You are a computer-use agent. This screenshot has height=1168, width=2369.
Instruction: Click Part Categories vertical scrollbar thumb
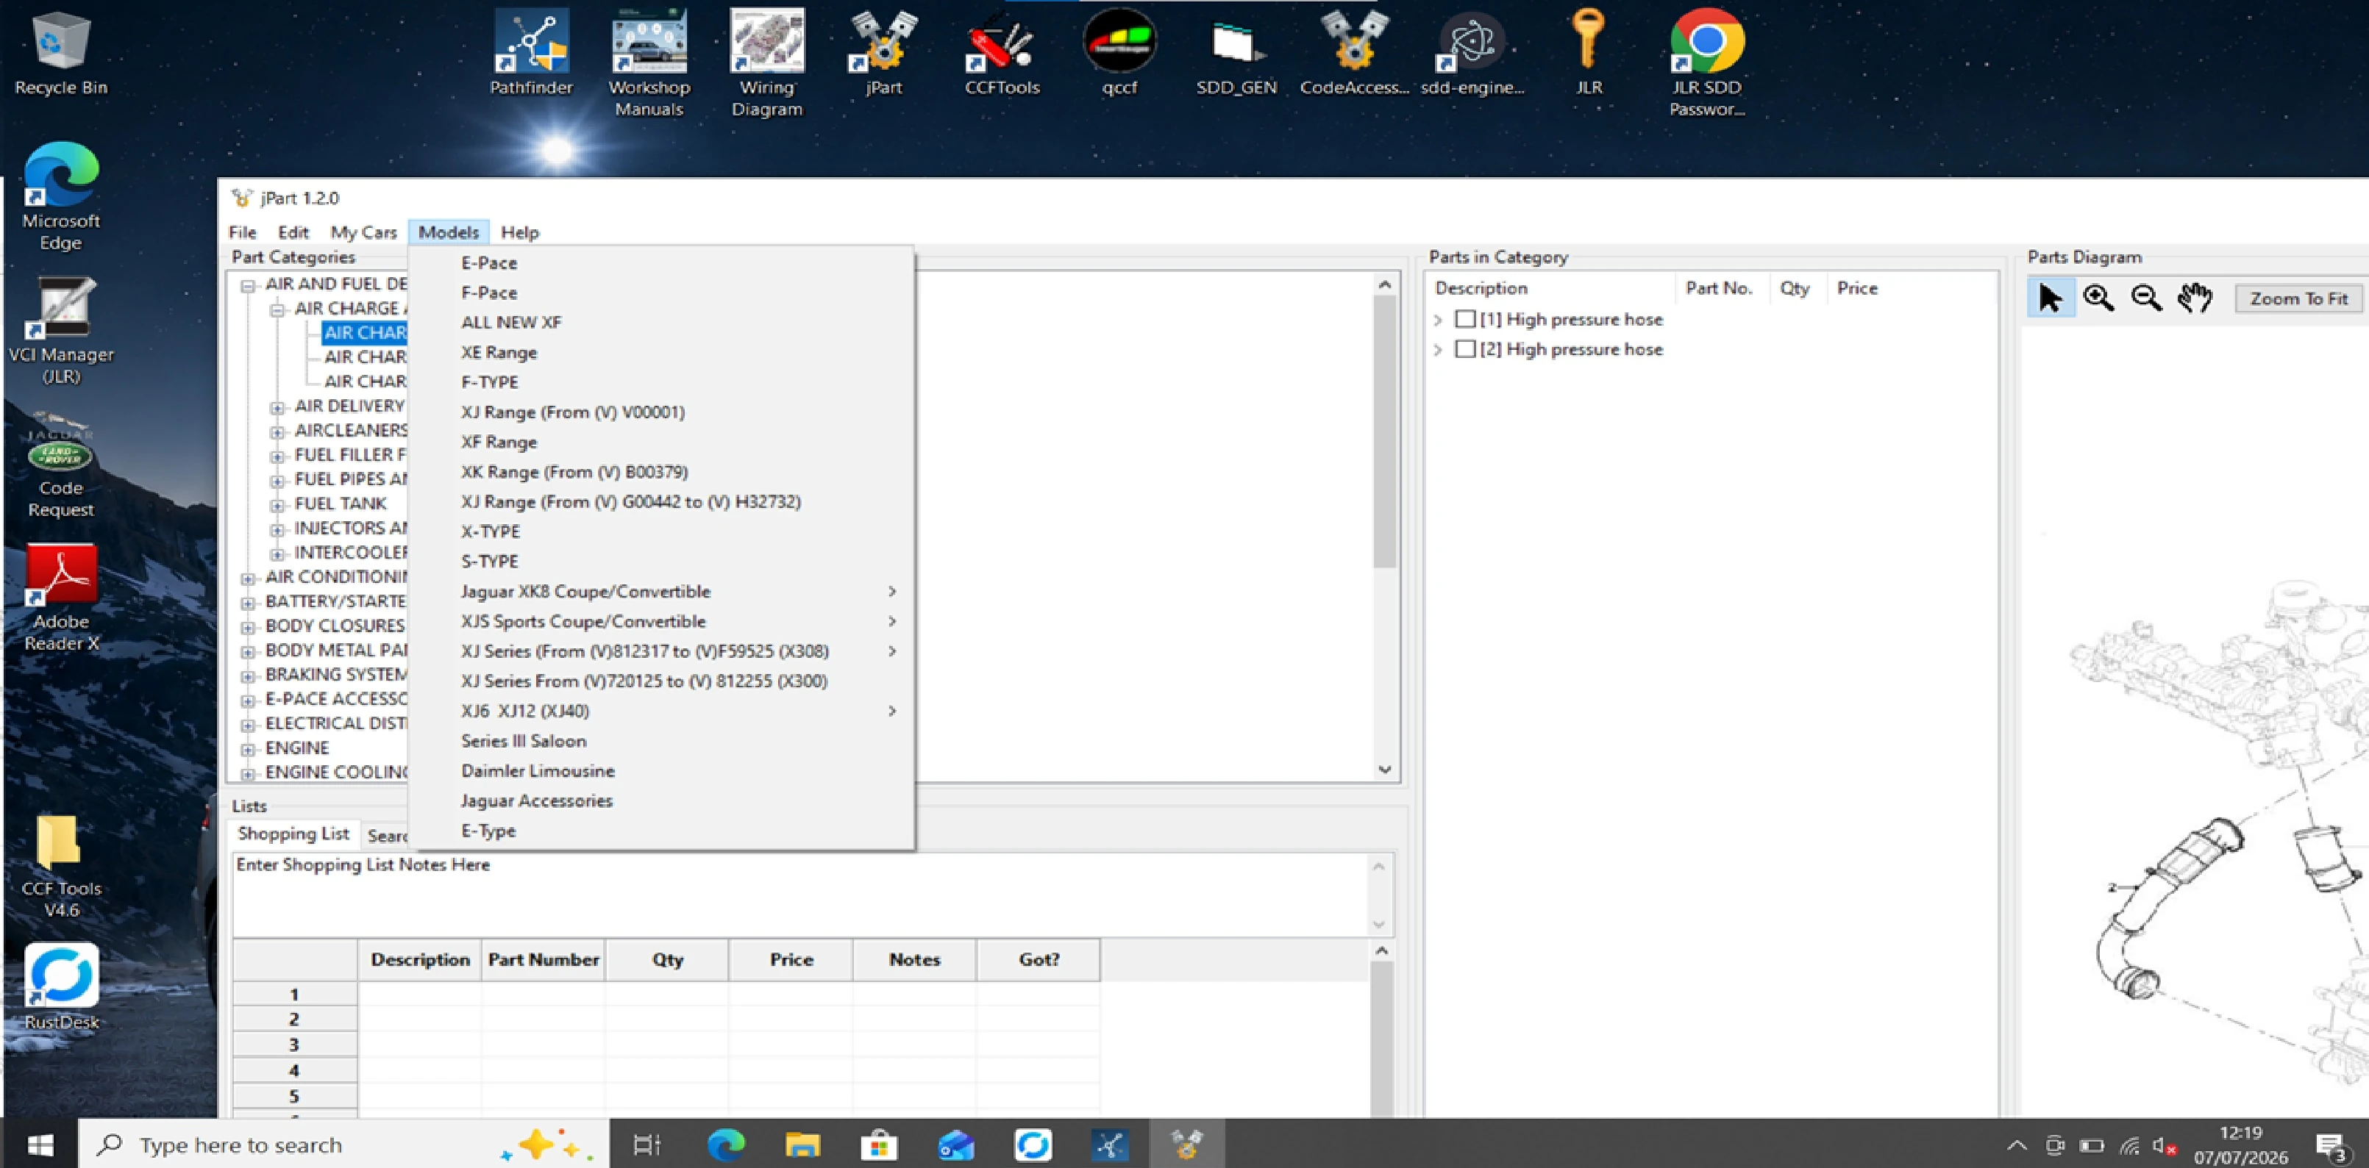coord(1384,432)
